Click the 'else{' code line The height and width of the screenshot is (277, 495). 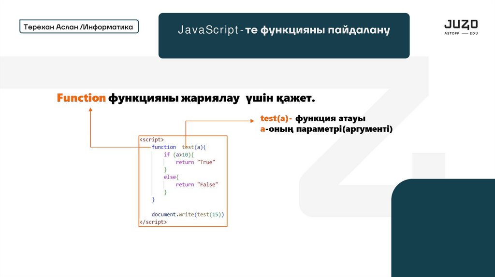pos(171,177)
